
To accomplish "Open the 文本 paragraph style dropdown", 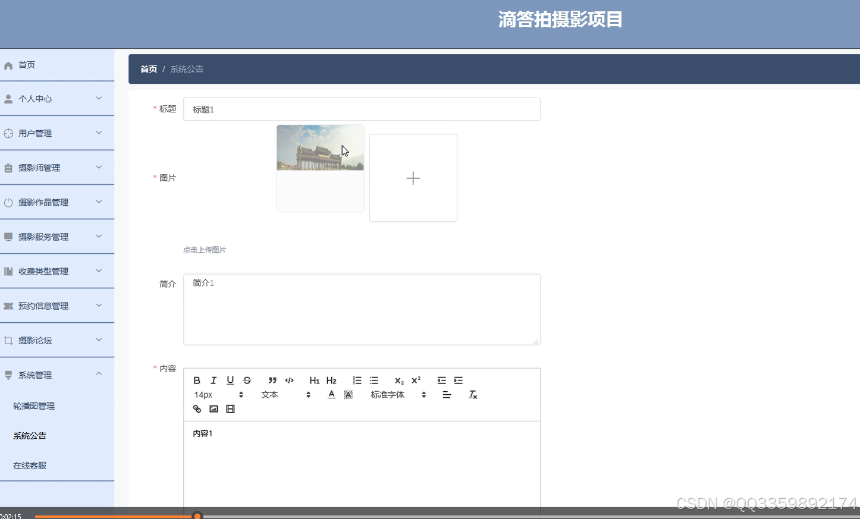I will point(285,395).
